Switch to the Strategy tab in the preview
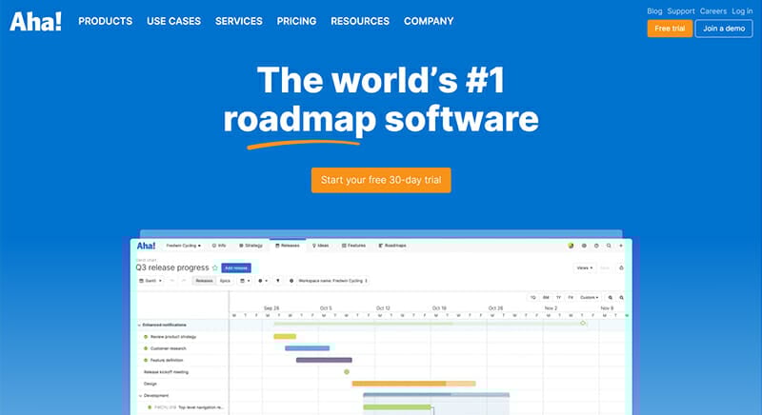762x415 pixels. pyautogui.click(x=251, y=246)
